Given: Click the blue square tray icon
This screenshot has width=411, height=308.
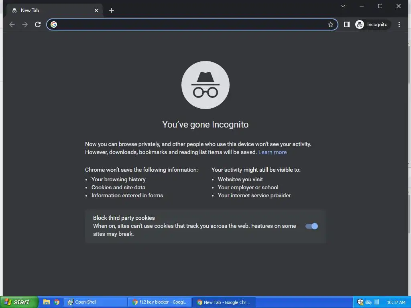Looking at the screenshot, I should pos(376,302).
